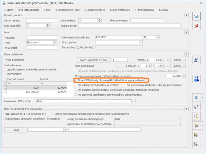Adjust the 50,00% procent wynagrodzenia stepper
This screenshot has width=206, height=154.
[x=184, y=76]
